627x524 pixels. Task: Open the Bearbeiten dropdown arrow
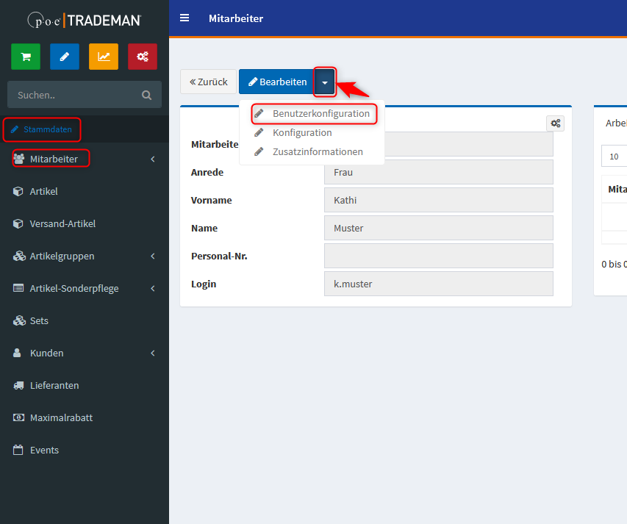click(x=325, y=82)
